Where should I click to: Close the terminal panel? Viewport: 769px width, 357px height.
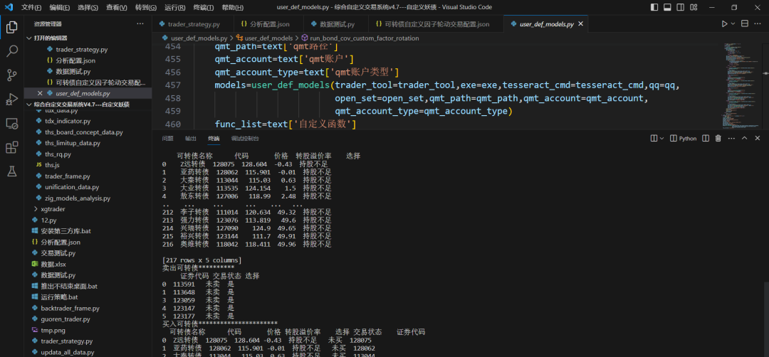(758, 139)
